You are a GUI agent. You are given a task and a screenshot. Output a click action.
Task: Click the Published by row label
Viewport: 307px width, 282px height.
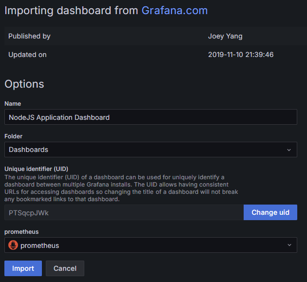29,36
